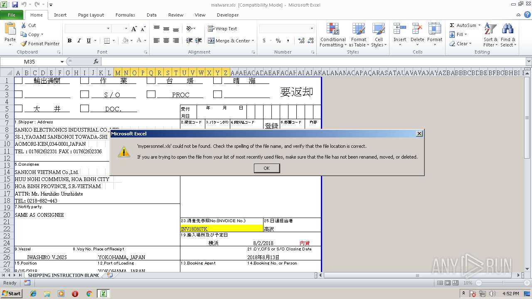
Task: Increase font size with Grow Font
Action: (x=134, y=29)
